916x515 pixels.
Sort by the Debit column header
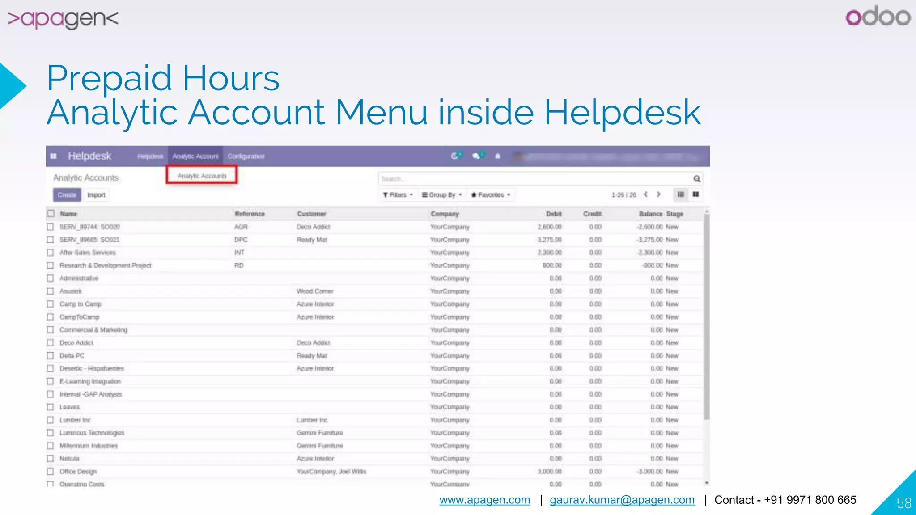(x=554, y=214)
